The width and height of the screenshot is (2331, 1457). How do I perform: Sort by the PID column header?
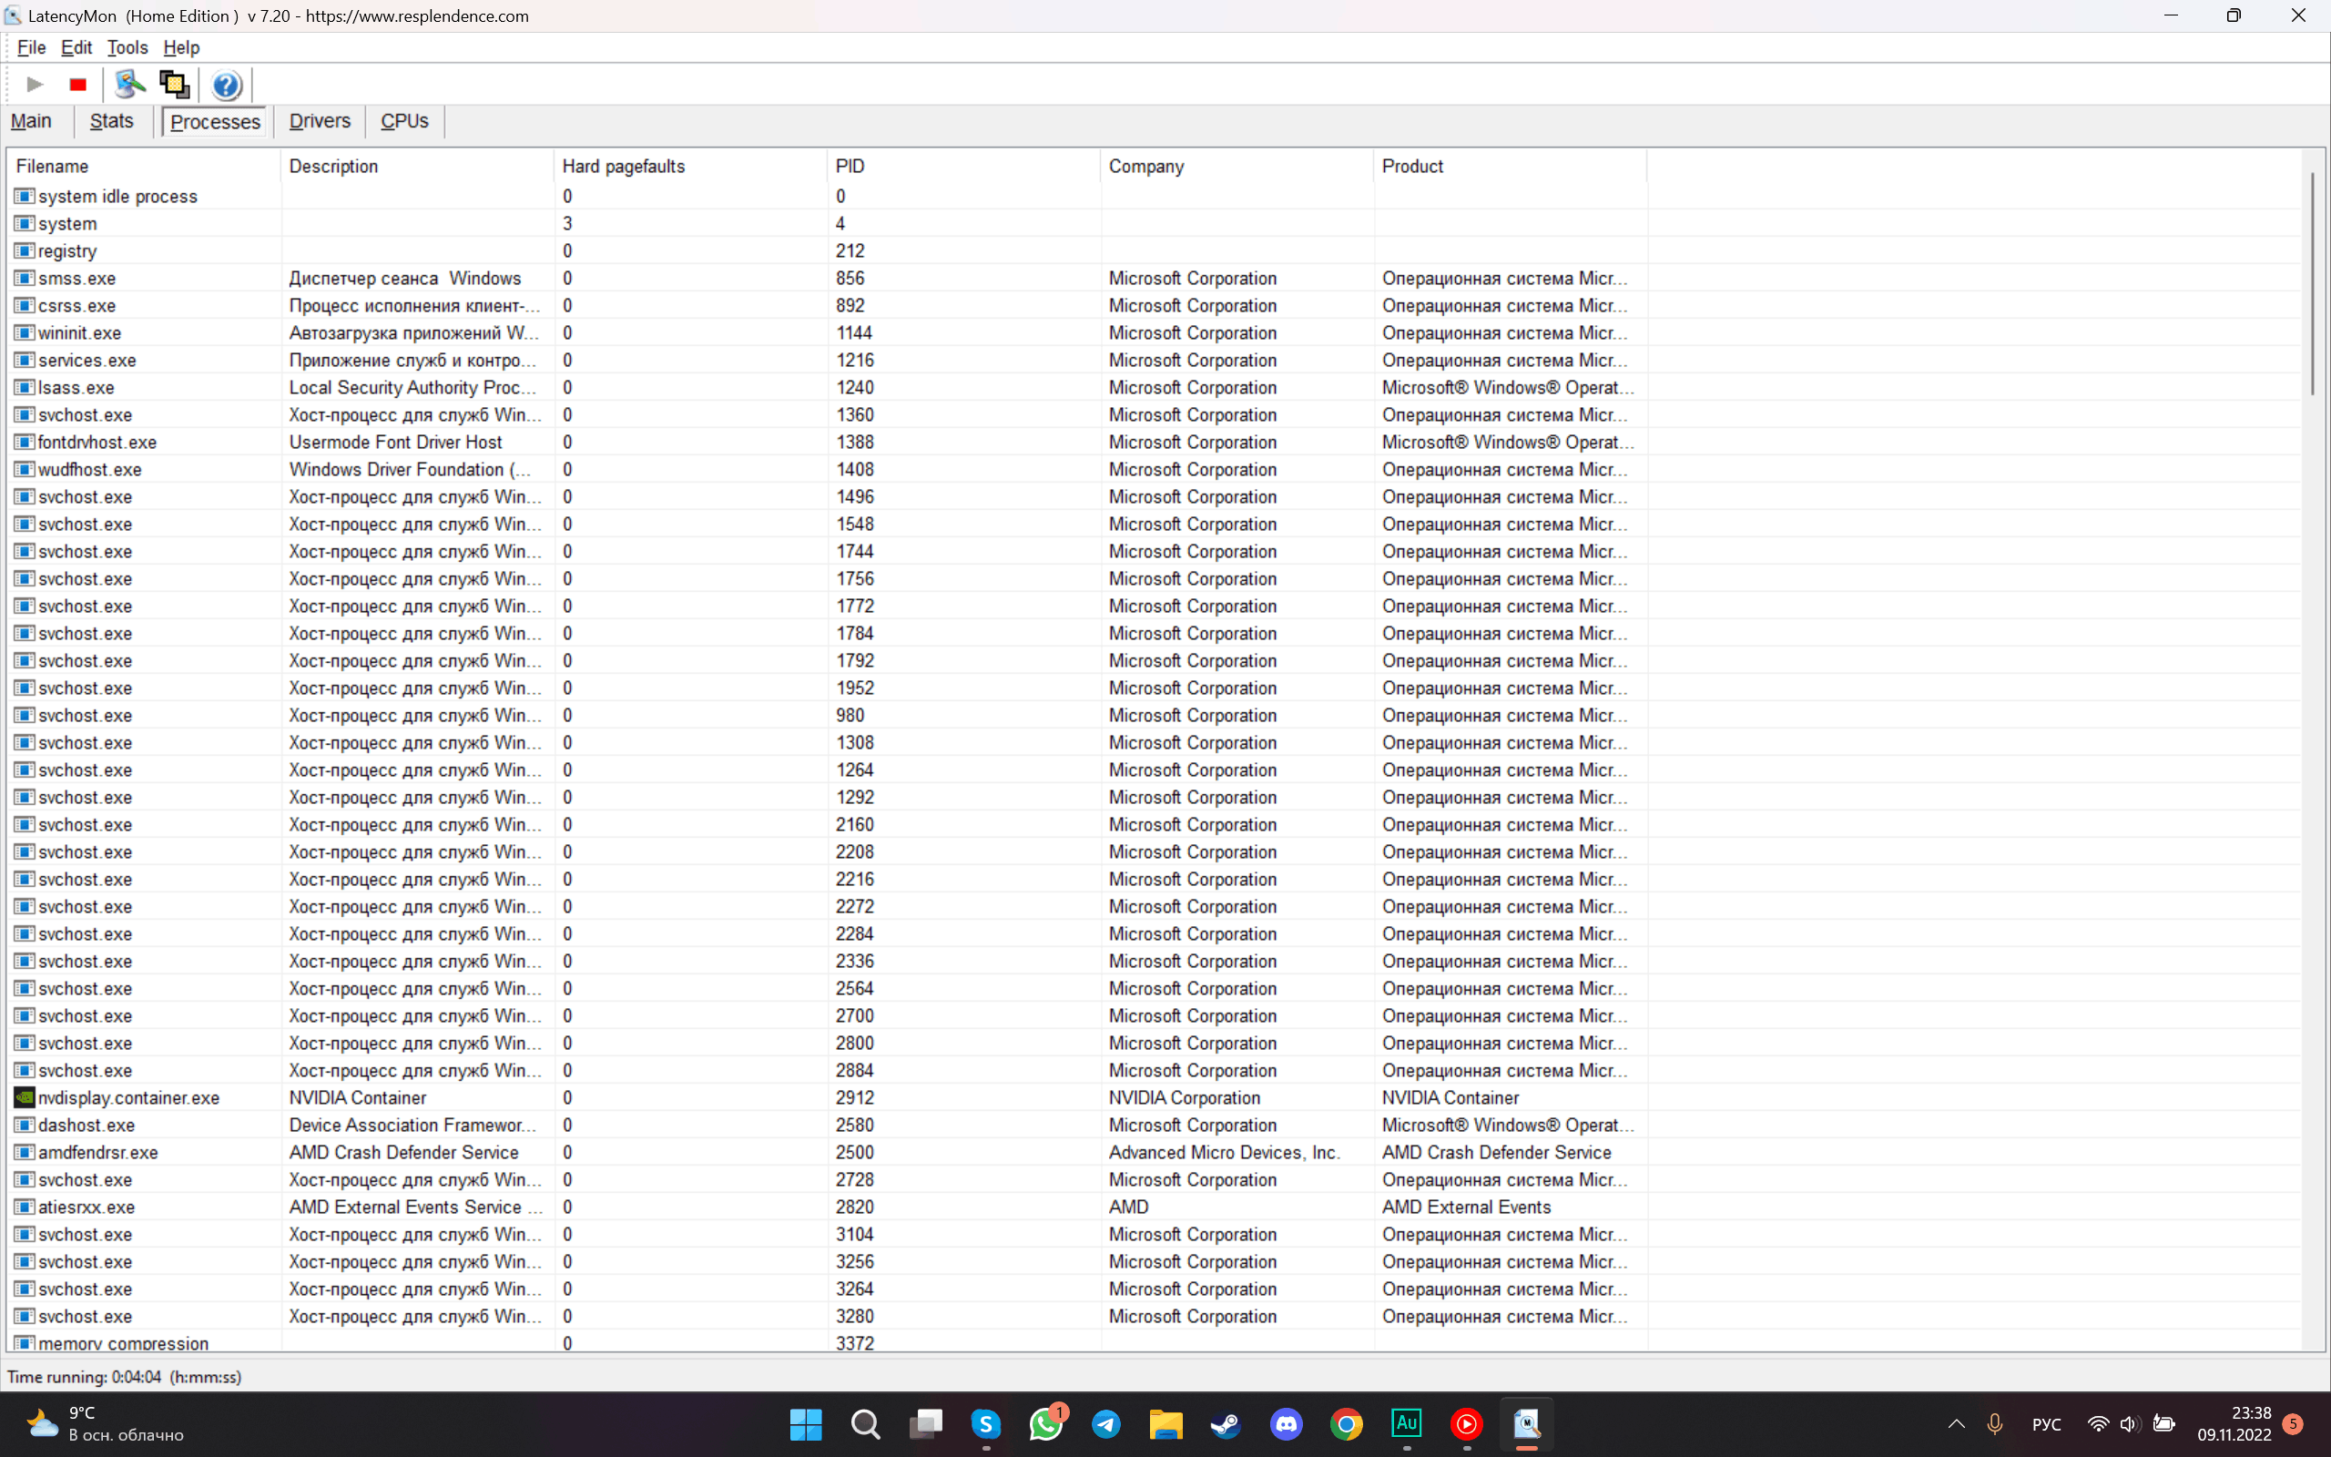(963, 166)
